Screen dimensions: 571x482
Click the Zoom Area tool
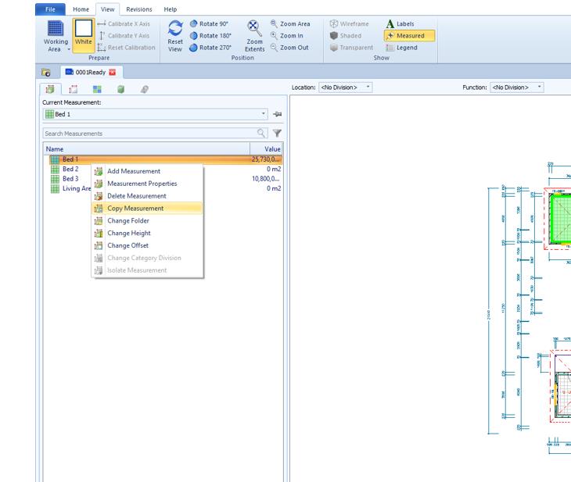[289, 24]
